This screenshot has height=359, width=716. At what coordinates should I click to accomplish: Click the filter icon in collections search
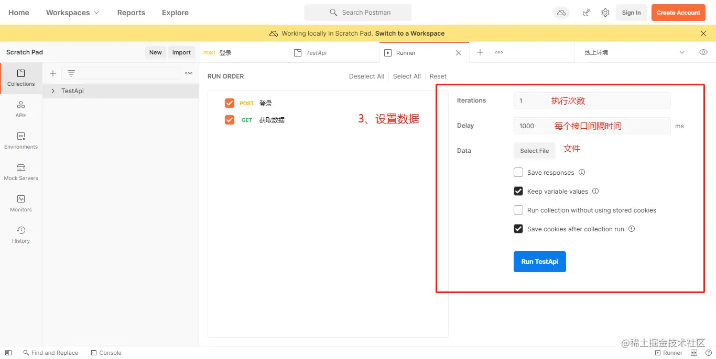(x=71, y=73)
